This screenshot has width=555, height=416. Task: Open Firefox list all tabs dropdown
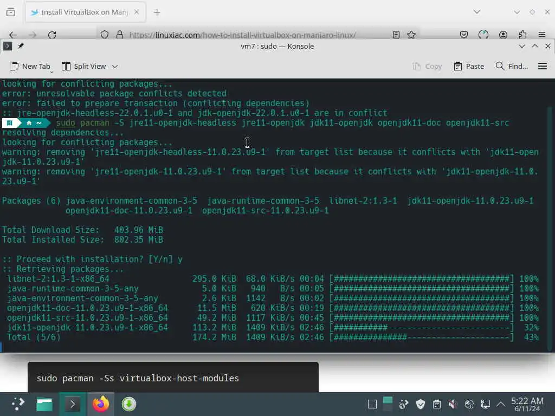tap(477, 12)
